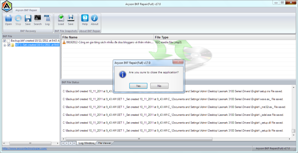Image resolution: width=298 pixels, height=153 pixels.
Task: Click the info icon in the dialog
Action: tap(123, 74)
